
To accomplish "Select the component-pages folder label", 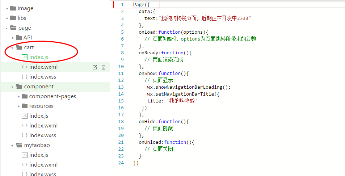I will [52, 96].
